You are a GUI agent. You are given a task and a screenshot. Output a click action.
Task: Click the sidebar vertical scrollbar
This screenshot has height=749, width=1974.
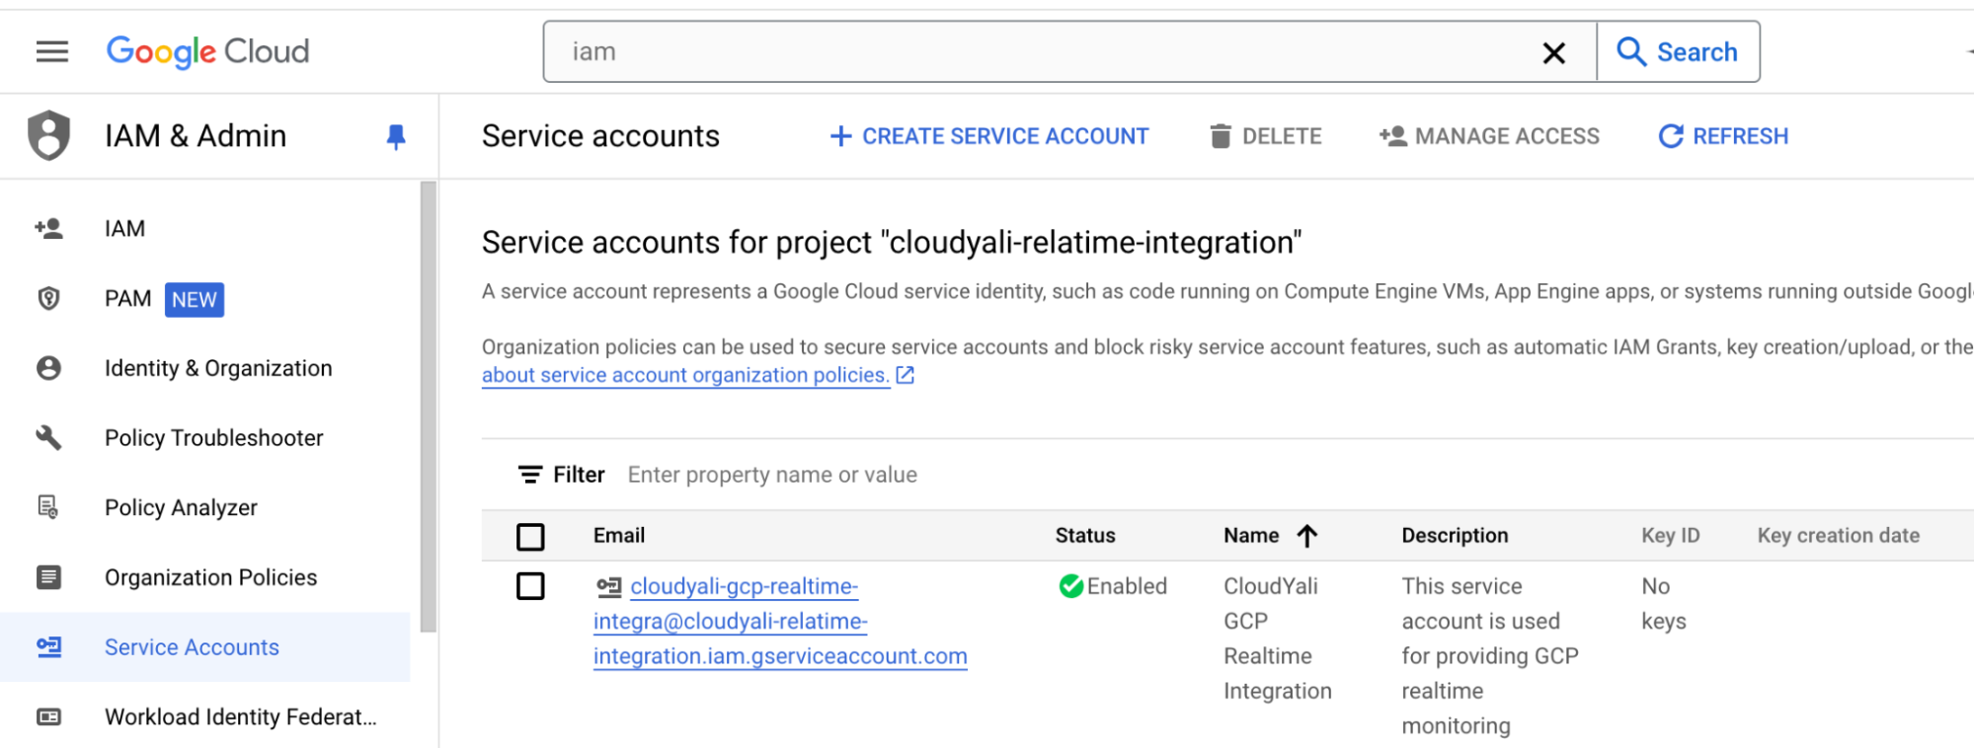click(428, 407)
